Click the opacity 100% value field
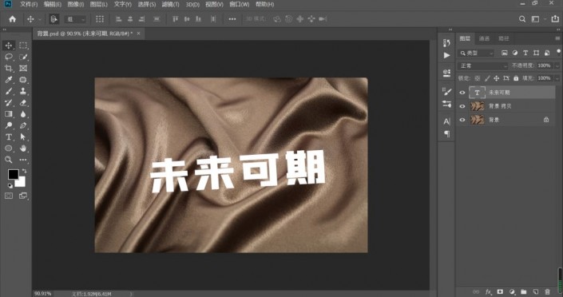The width and height of the screenshot is (563, 297). coord(545,65)
